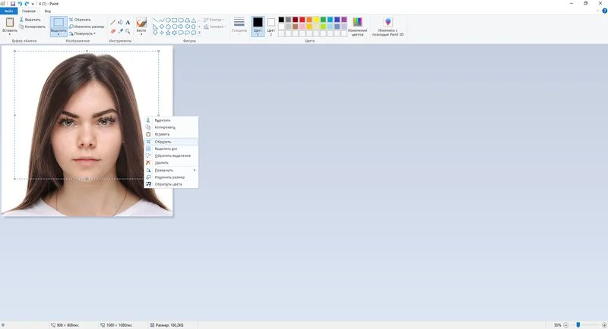Click the Redo arrow in title bar
The image size is (608, 329).
27,4
